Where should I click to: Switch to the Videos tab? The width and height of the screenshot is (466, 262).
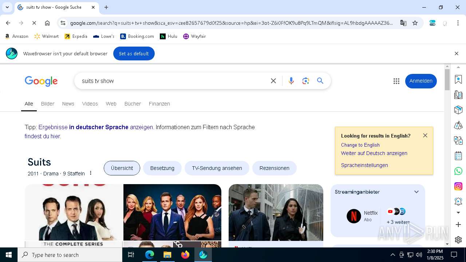coord(90,104)
